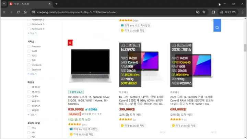Check the VivoBook series filter
This screenshot has height=139, width=247.
[29, 65]
